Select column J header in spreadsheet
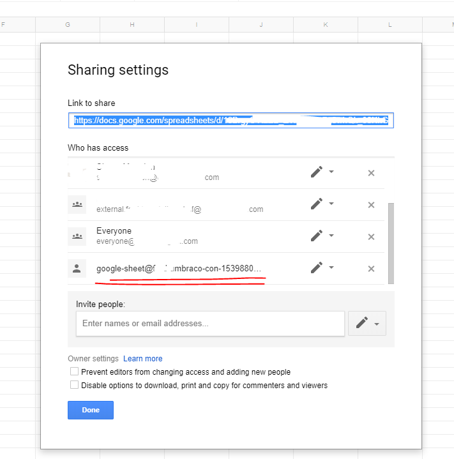Image resolution: width=454 pixels, height=459 pixels. (261, 25)
